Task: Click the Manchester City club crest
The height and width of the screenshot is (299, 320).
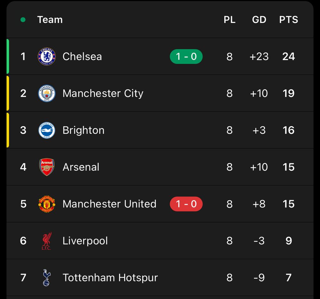Action: point(47,93)
